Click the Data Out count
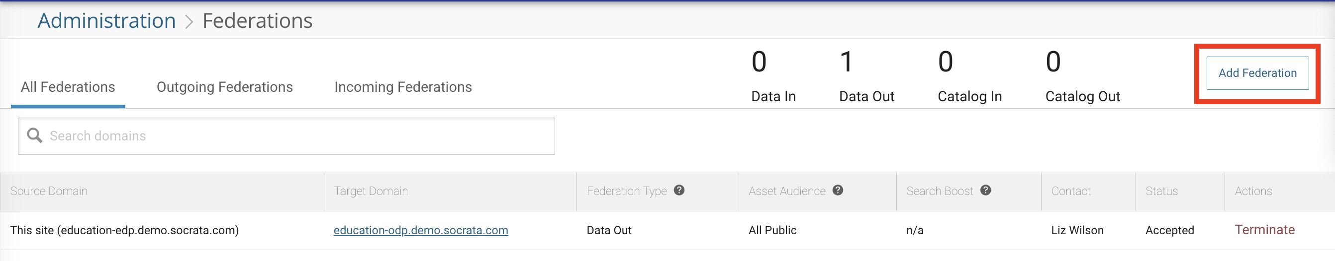The image size is (1335, 261). pyautogui.click(x=846, y=62)
